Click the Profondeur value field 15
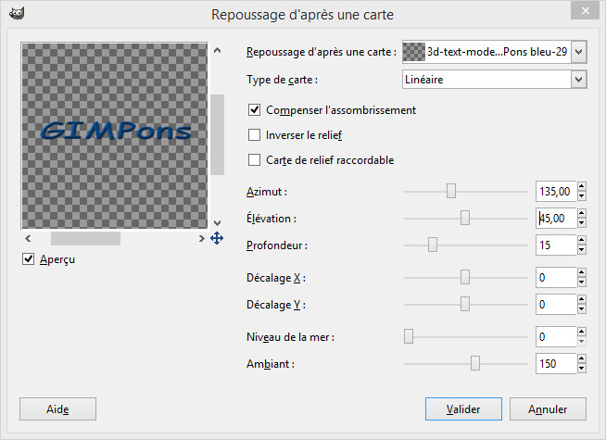 (556, 245)
